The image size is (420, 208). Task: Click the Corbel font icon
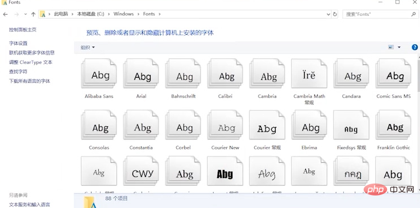183,125
